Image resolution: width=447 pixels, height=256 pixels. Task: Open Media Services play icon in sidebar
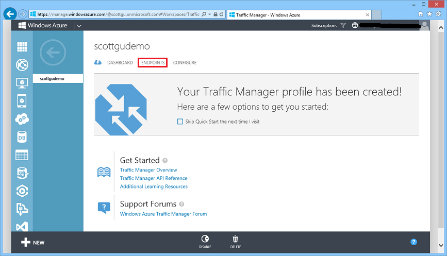coord(22,191)
